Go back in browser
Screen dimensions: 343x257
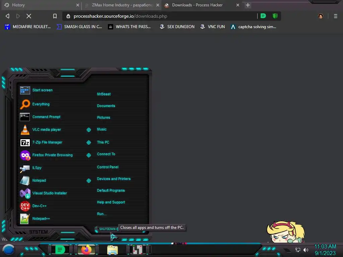click(x=7, y=16)
